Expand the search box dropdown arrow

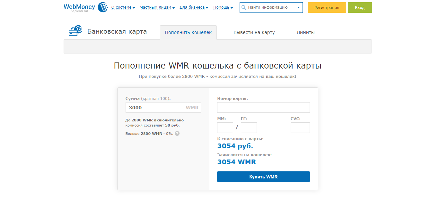click(x=298, y=8)
